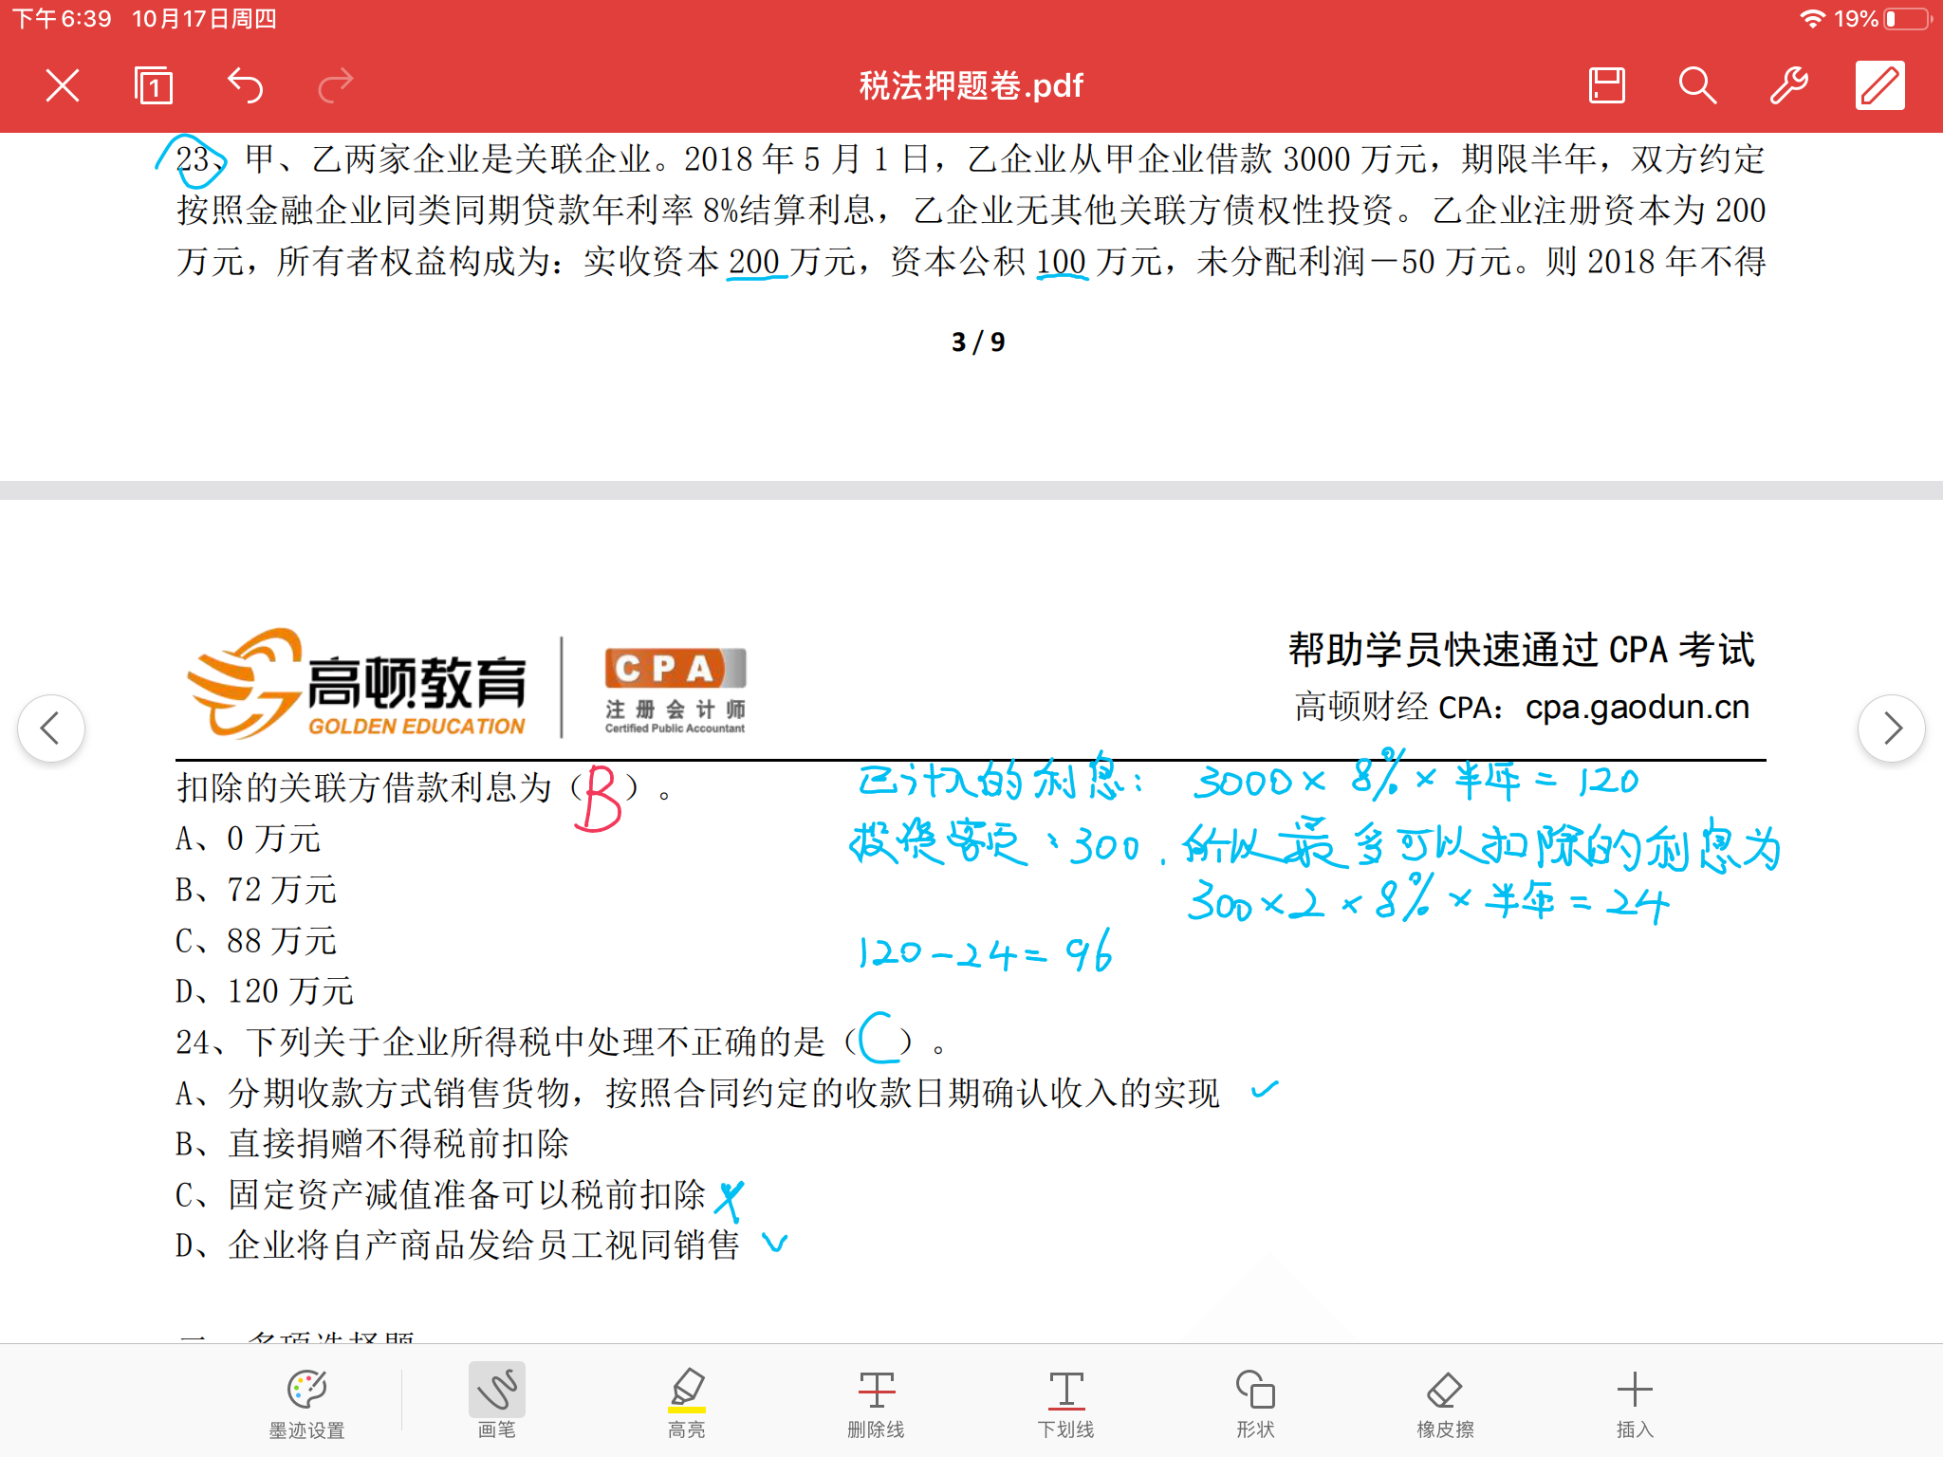Click the redo arrow icon

point(335,86)
